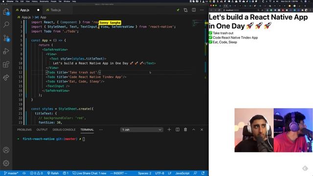This screenshot has width=313, height=176.
Task: Click the -- INSERT -- vim mode indicator
Action: tap(118, 173)
